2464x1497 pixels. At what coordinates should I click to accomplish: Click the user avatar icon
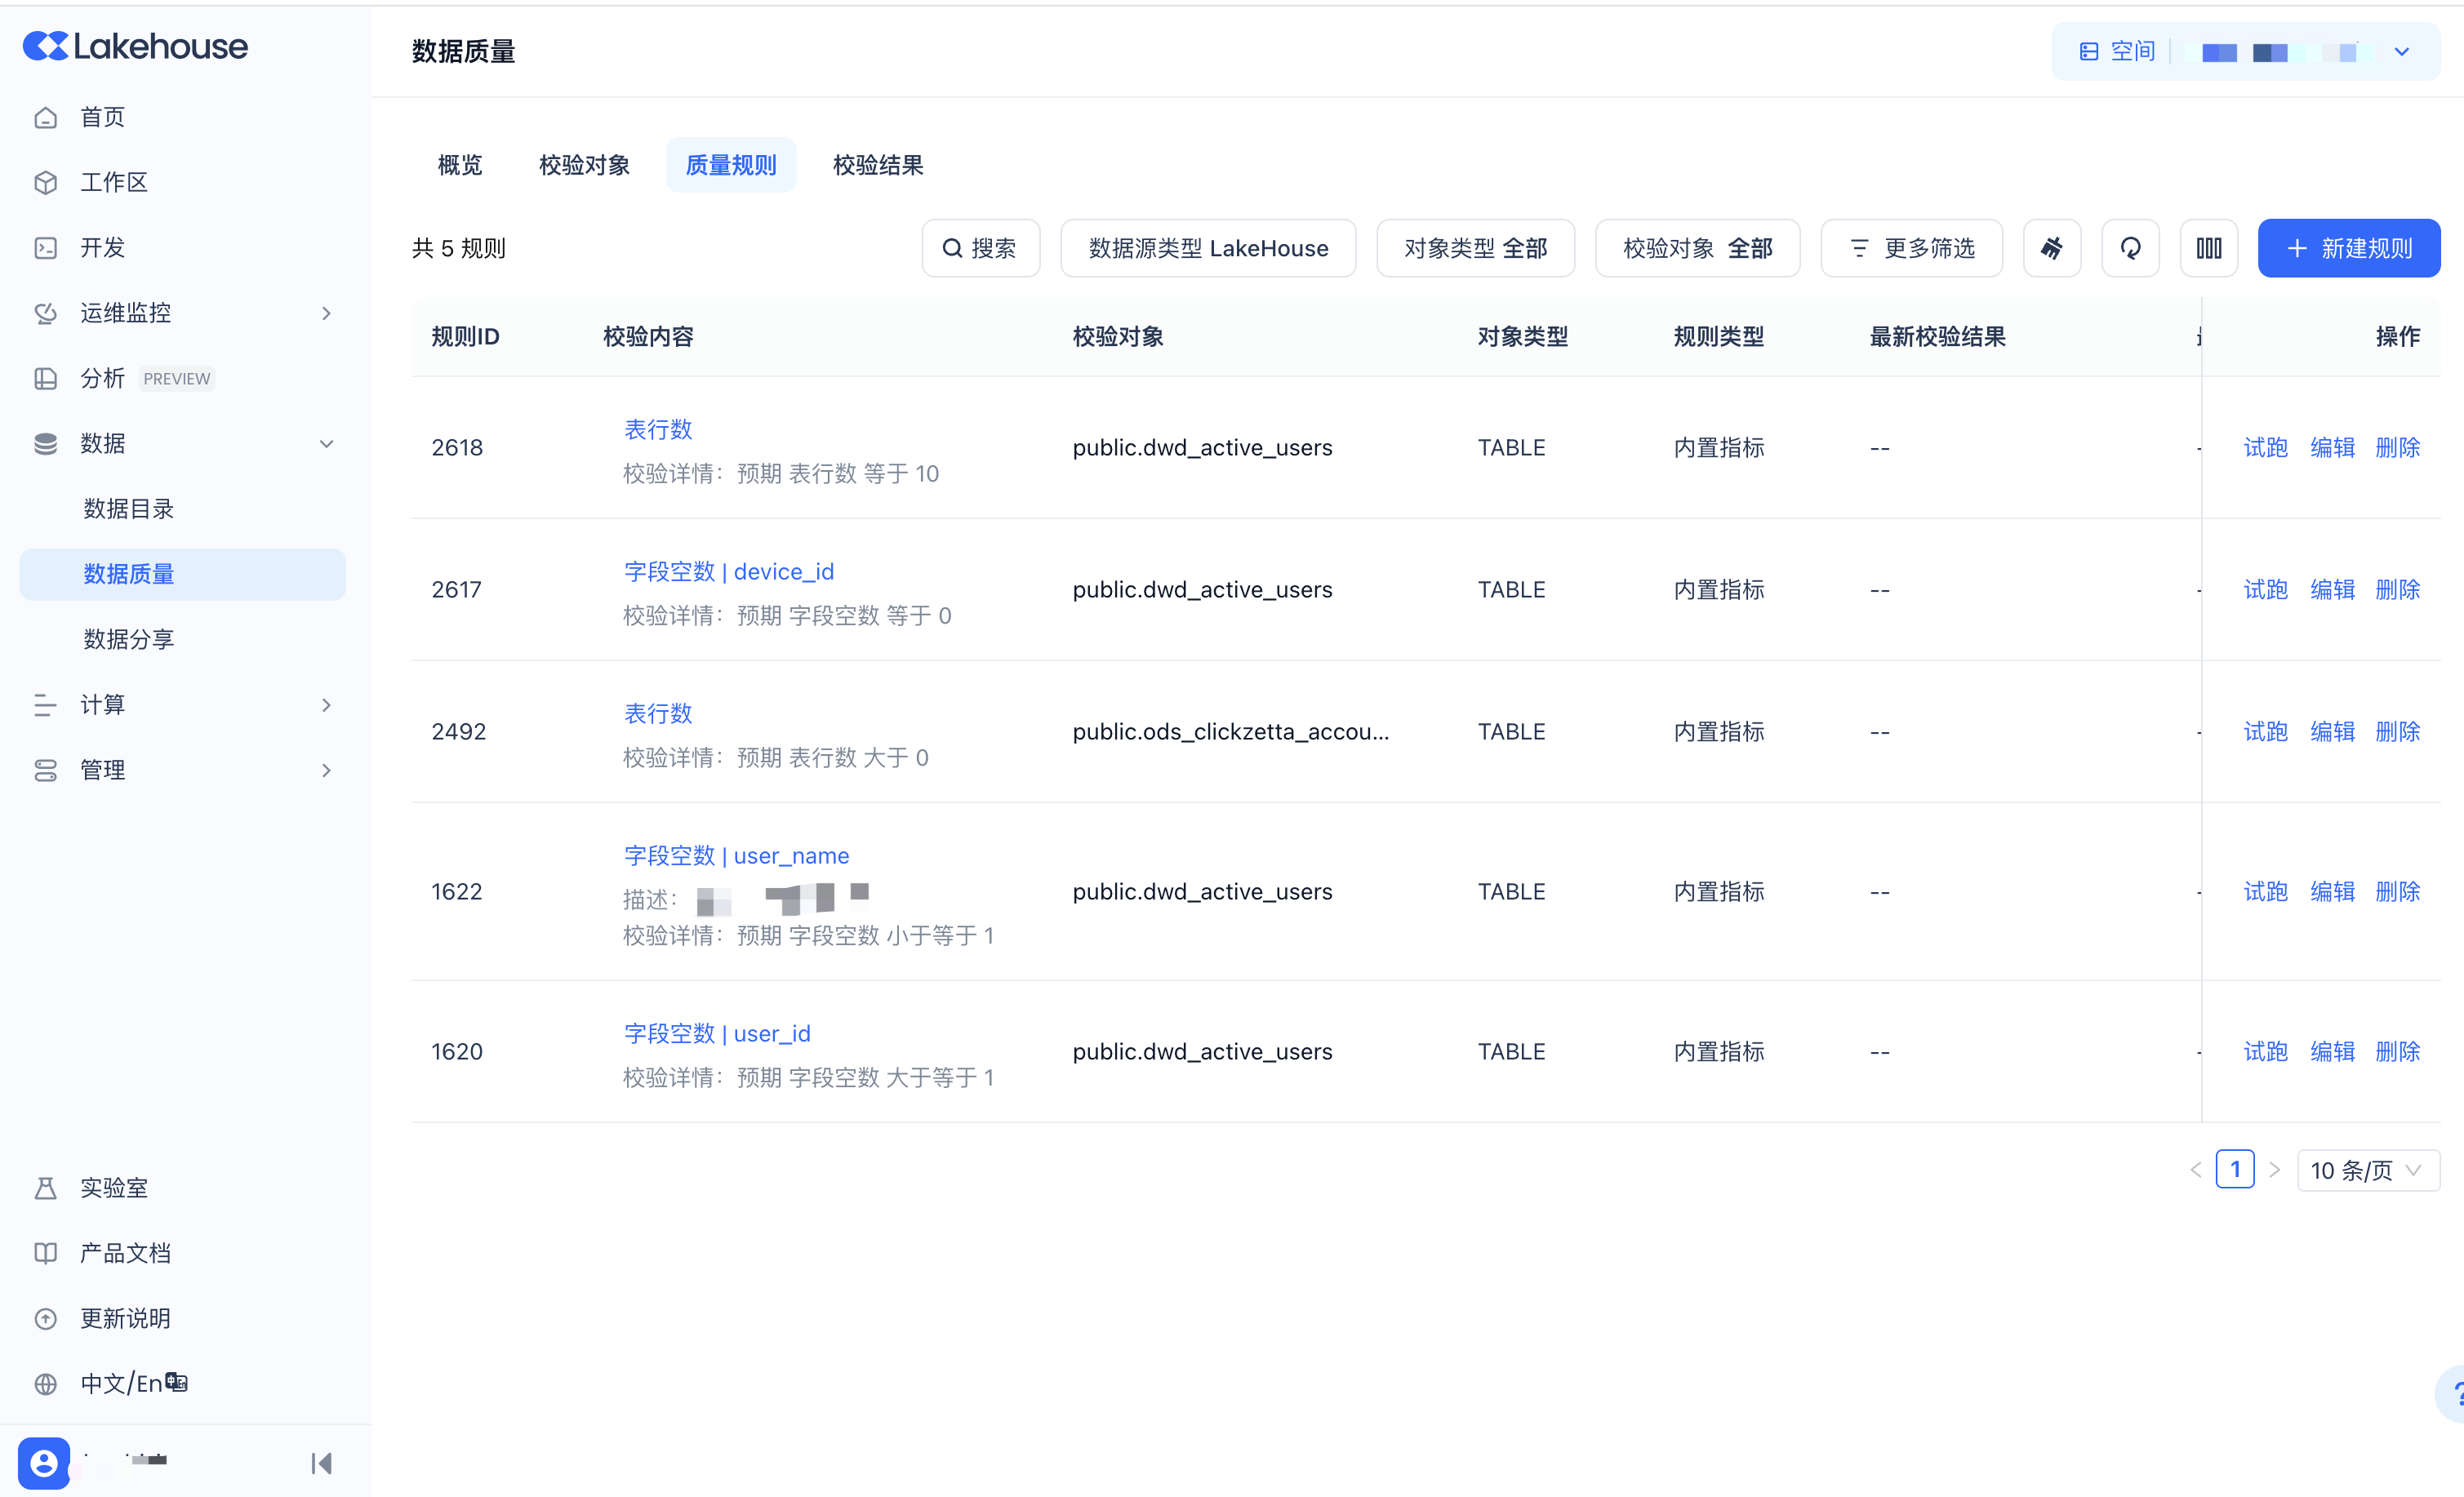[x=44, y=1463]
